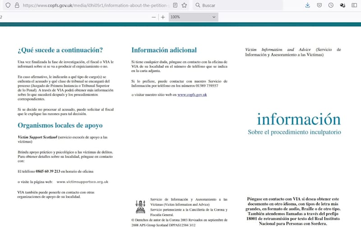Bookmark this page with the star icon
This screenshot has height=236, width=361.
click(184, 5)
